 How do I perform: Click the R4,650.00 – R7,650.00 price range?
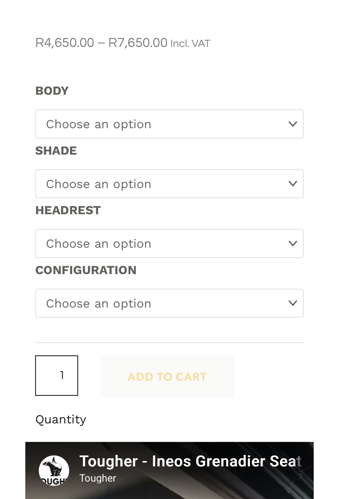tap(101, 43)
